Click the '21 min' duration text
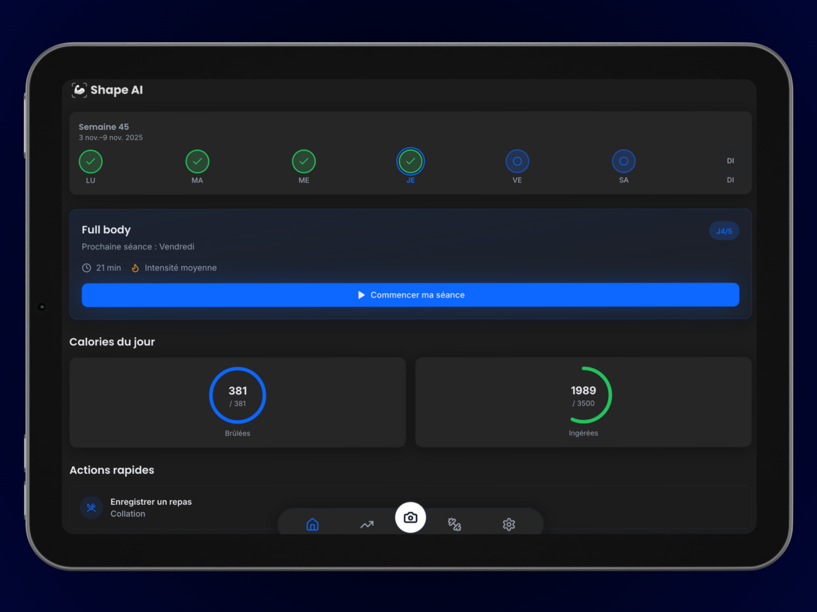The image size is (817, 612). click(x=108, y=268)
